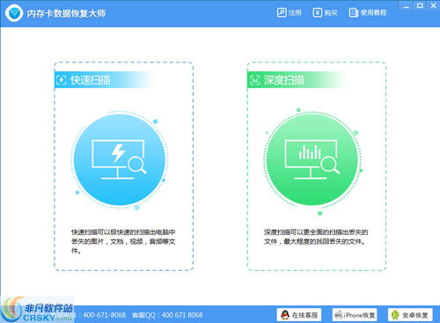
Task: Open the iPhone恢复 button
Action: [355, 315]
